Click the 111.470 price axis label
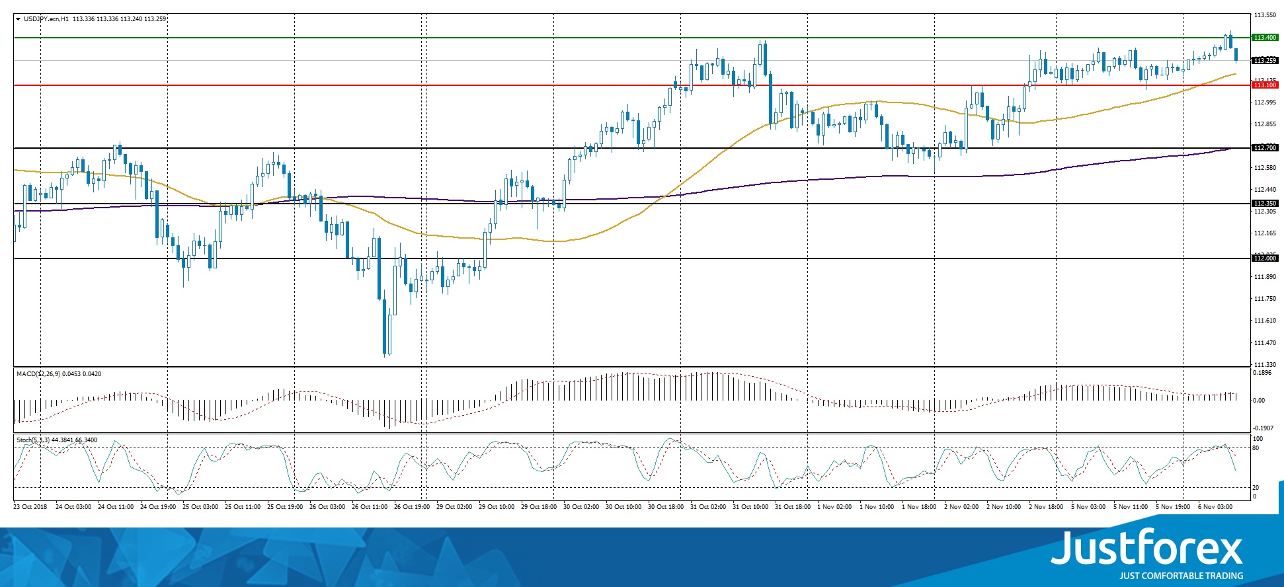This screenshot has width=1284, height=587. pyautogui.click(x=1265, y=343)
